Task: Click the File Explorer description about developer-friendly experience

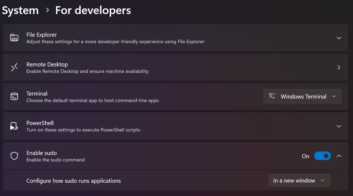Action: 115,42
